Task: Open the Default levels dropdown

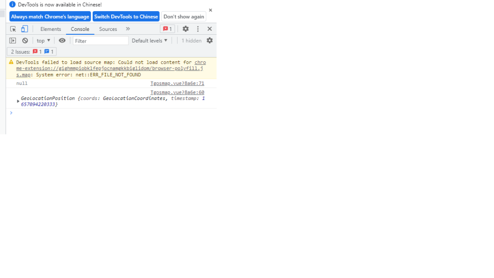Action: click(x=150, y=41)
